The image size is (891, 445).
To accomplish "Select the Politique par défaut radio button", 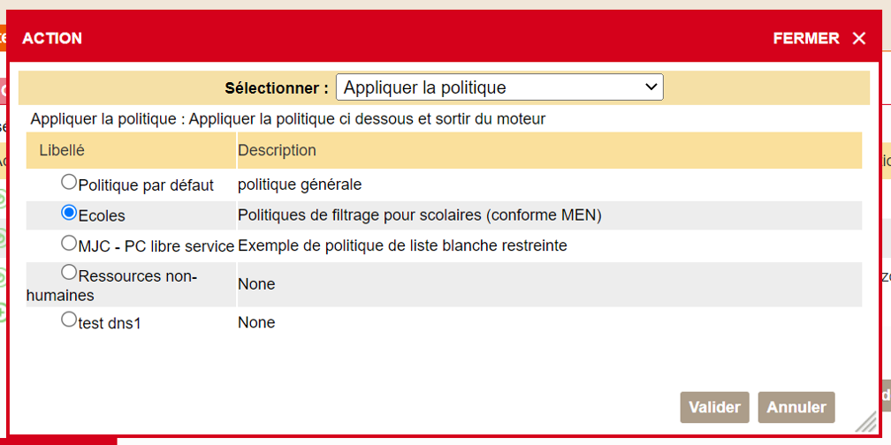I will [x=69, y=182].
